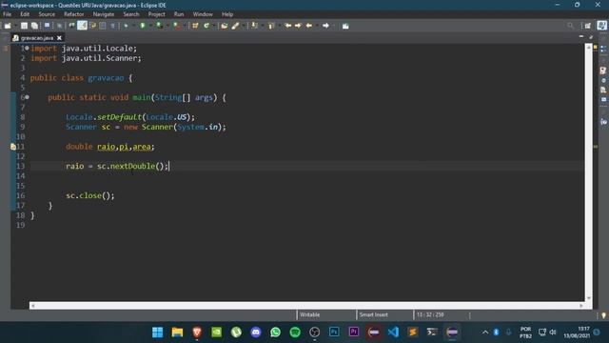Open the Run dropdown arrow
609x343 pixels.
[x=150, y=26]
